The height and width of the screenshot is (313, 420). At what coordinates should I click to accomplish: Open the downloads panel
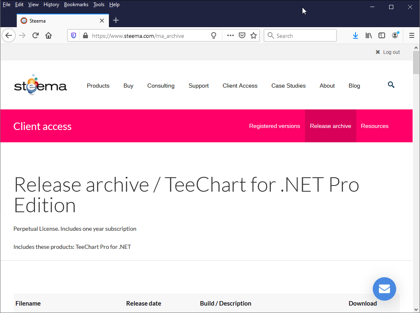coord(355,35)
